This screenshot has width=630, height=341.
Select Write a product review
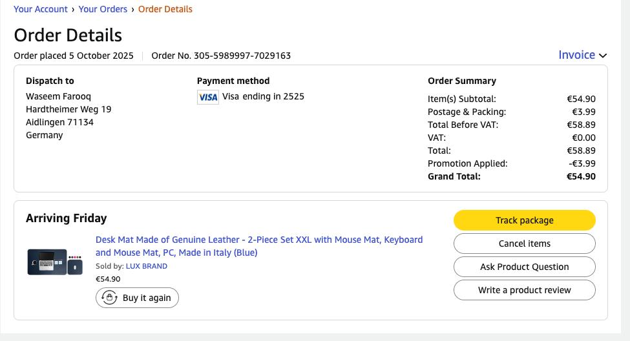(524, 290)
